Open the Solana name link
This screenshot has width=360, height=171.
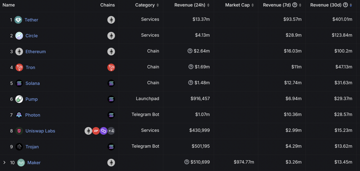(33, 83)
